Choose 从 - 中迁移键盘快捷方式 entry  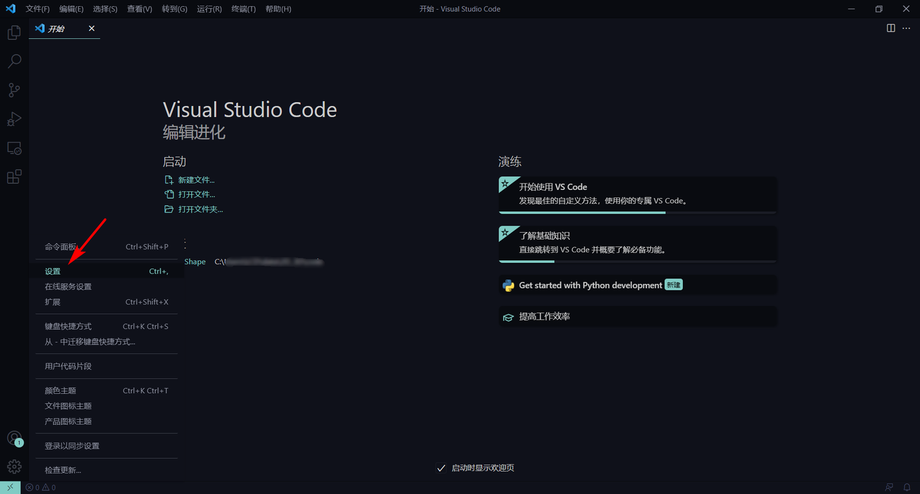click(107, 342)
